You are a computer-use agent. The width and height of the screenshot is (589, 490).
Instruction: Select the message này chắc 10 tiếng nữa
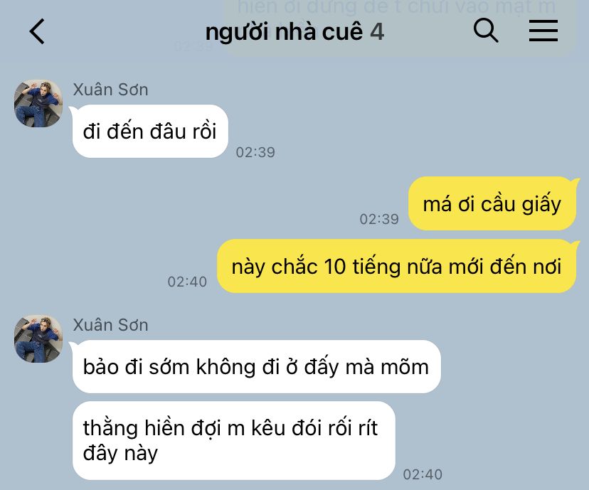tap(396, 266)
